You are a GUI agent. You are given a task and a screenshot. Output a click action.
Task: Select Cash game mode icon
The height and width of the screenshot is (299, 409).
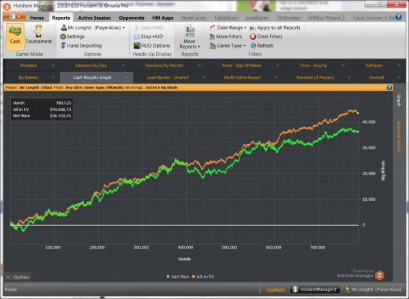pyautogui.click(x=15, y=31)
